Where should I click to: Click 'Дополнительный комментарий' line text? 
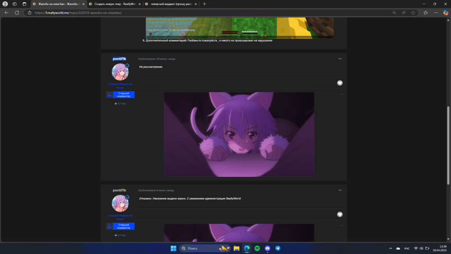[207, 41]
